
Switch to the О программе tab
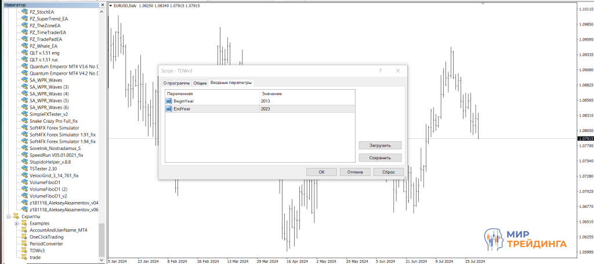pos(176,83)
